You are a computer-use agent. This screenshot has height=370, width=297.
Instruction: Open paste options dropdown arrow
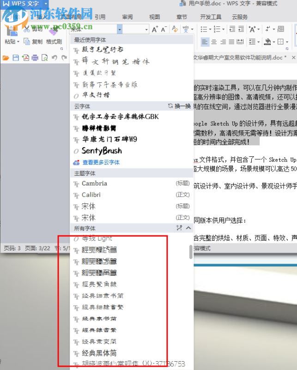pyautogui.click(x=18, y=42)
